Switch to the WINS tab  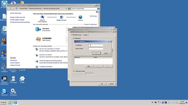(85, 35)
